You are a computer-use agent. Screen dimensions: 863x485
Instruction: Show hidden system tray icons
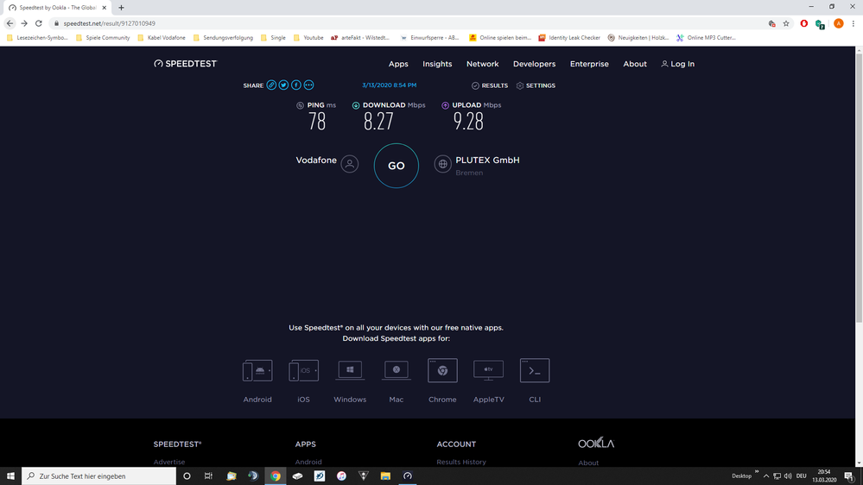pos(766,476)
